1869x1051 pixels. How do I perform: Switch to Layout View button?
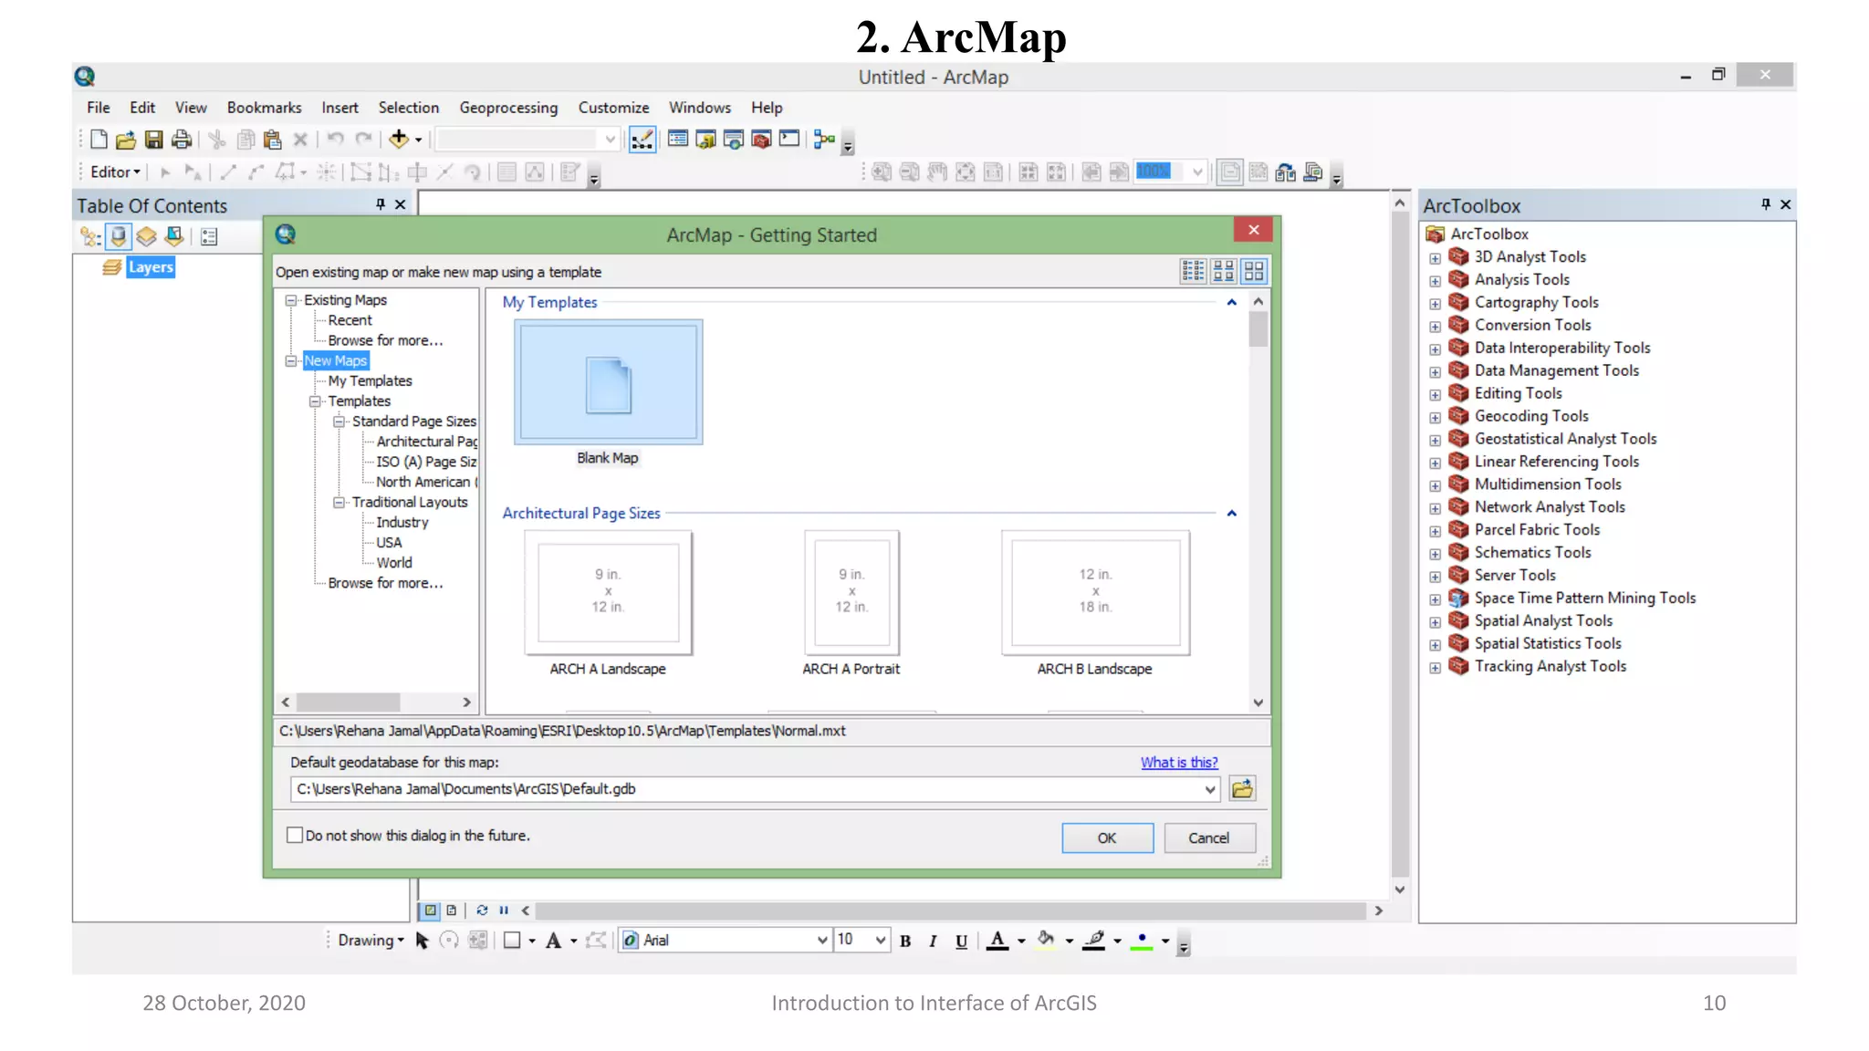[x=452, y=911]
